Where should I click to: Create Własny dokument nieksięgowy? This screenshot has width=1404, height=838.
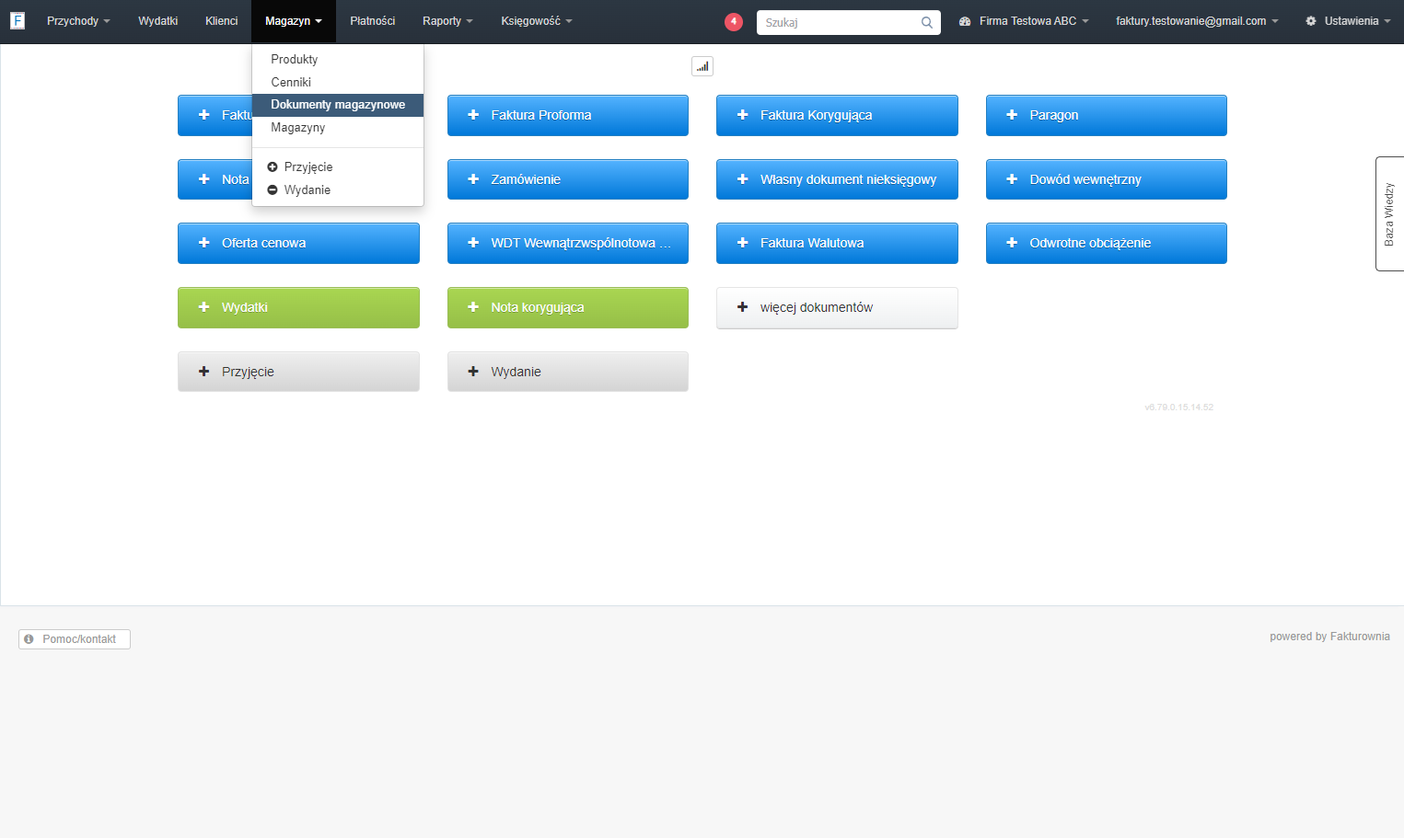coord(837,179)
